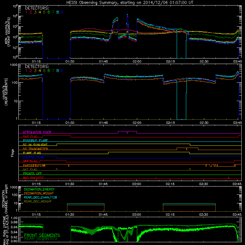Viewport: 245px width, 245px height.
Task: Click the POSSIBLE_FLARE flag label
Action: click(35, 141)
